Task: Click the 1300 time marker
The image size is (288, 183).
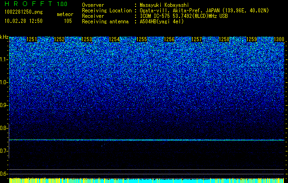Action: click(x=279, y=39)
